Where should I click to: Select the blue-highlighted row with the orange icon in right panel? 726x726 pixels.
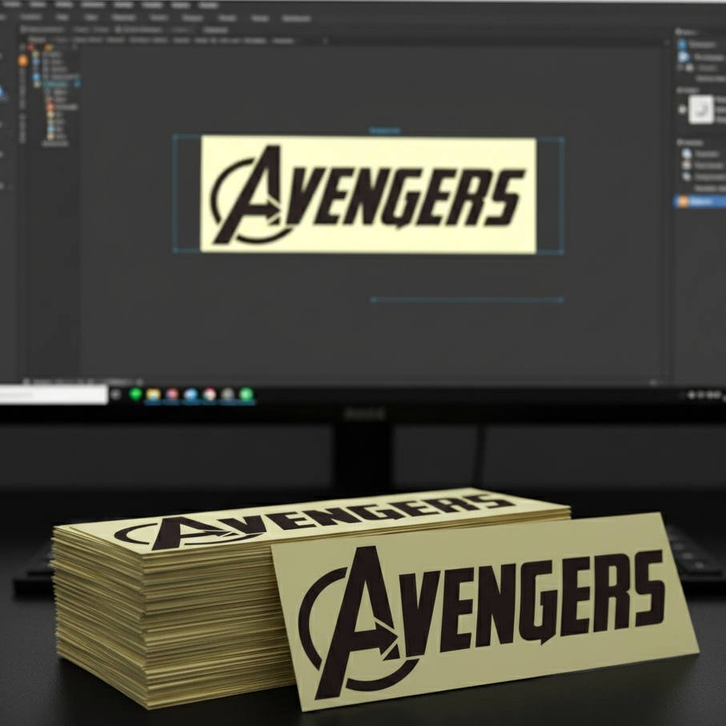click(x=700, y=202)
